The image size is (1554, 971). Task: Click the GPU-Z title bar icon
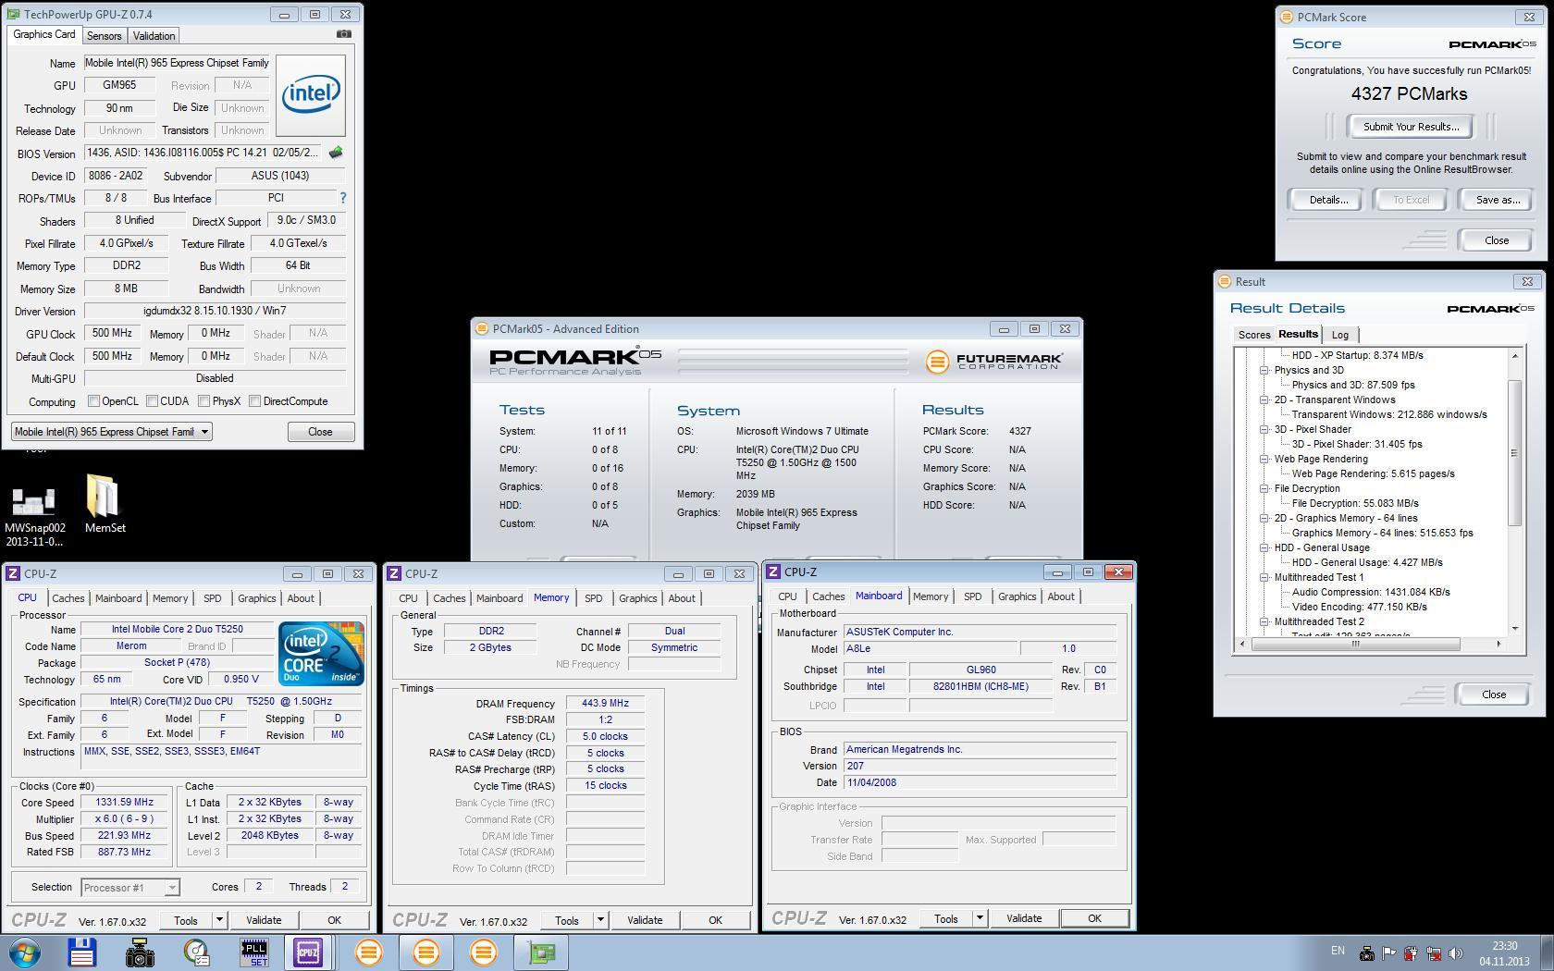[x=13, y=14]
